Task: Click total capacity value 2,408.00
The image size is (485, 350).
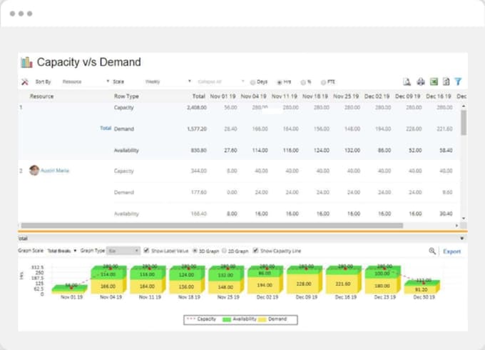Action: (x=197, y=107)
